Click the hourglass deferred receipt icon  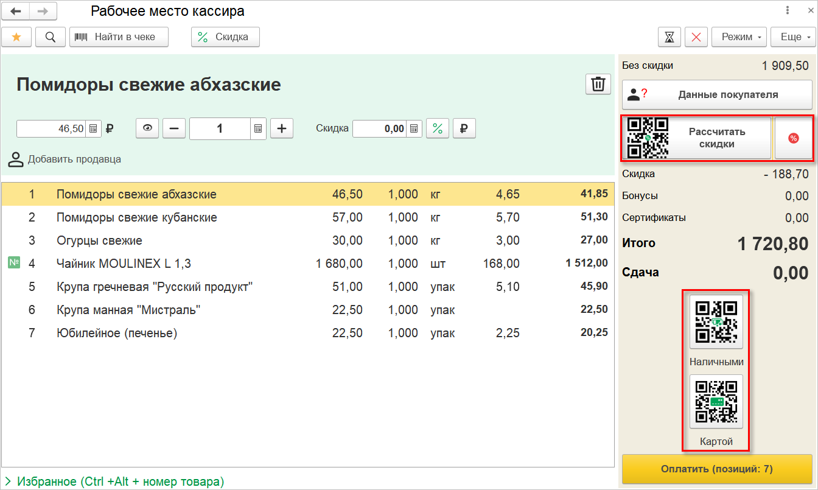669,37
